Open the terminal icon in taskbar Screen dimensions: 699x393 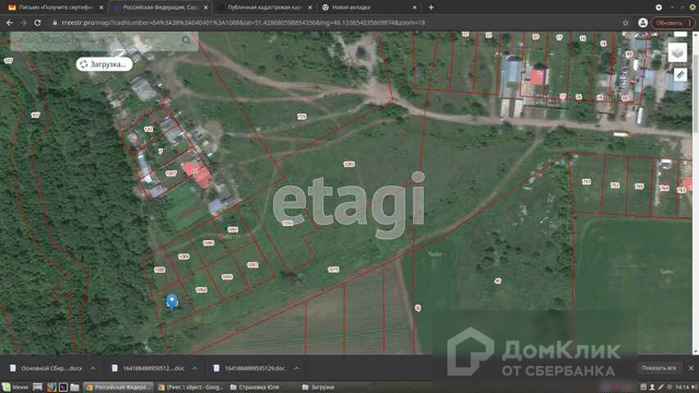pos(63,387)
